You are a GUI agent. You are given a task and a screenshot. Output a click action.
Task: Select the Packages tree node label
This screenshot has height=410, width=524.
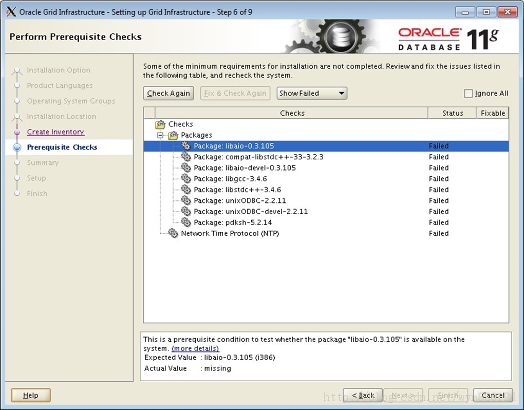(x=196, y=135)
